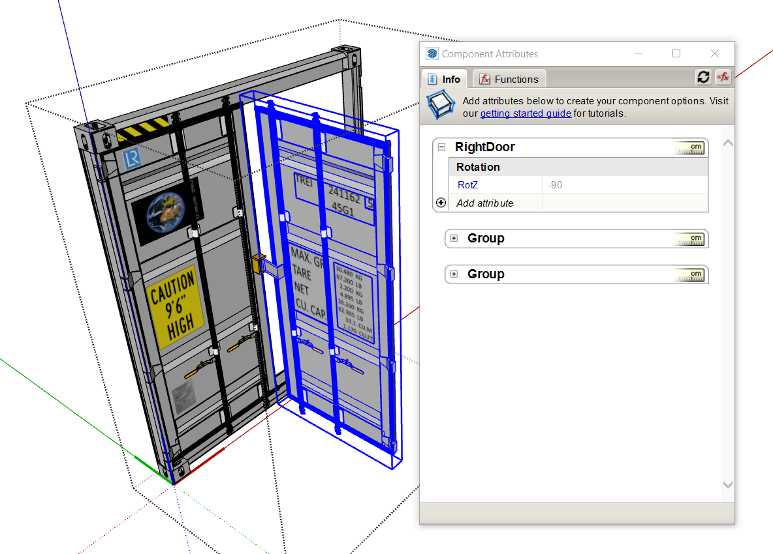Click the RightDoor cm units ruler icon
Viewport: 773px width, 554px height.
pos(690,148)
